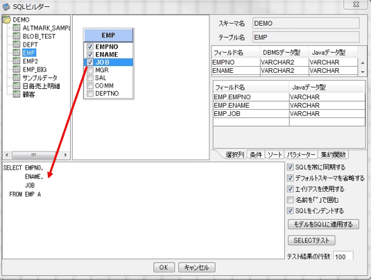Click field table scroll down arrow

363,72
